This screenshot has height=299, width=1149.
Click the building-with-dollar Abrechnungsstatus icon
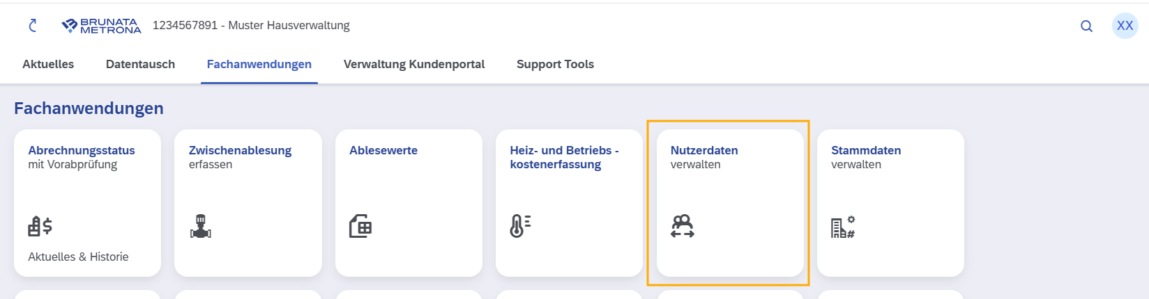click(40, 226)
